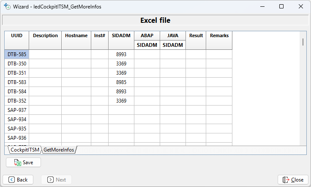311x187 pixels.
Task: Select the DTB-352 cell
Action: 17,101
